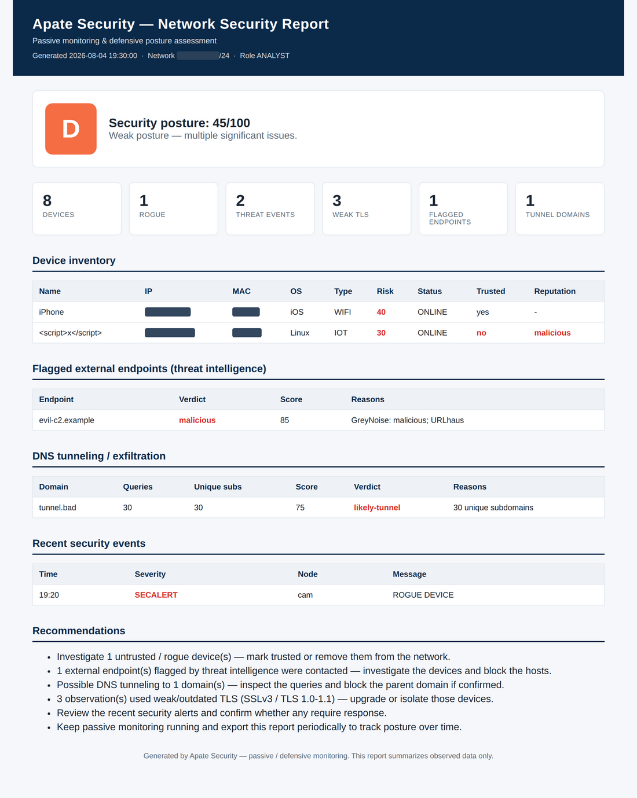Click the 'OS' column header
This screenshot has width=637, height=798.
click(x=296, y=291)
